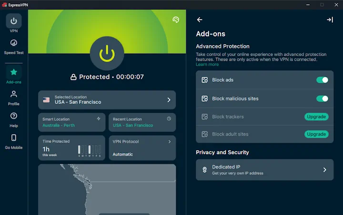Screen dimensions: 343x215
Task: Click the large power button to disconnect VPN
Action: pos(107,53)
